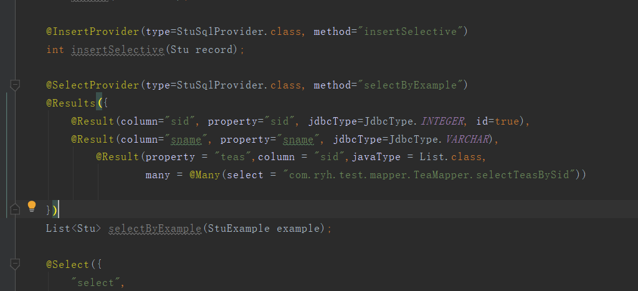Click the @InsertProvider annotation
Image resolution: width=638 pixels, height=291 pixels.
[x=93, y=32]
